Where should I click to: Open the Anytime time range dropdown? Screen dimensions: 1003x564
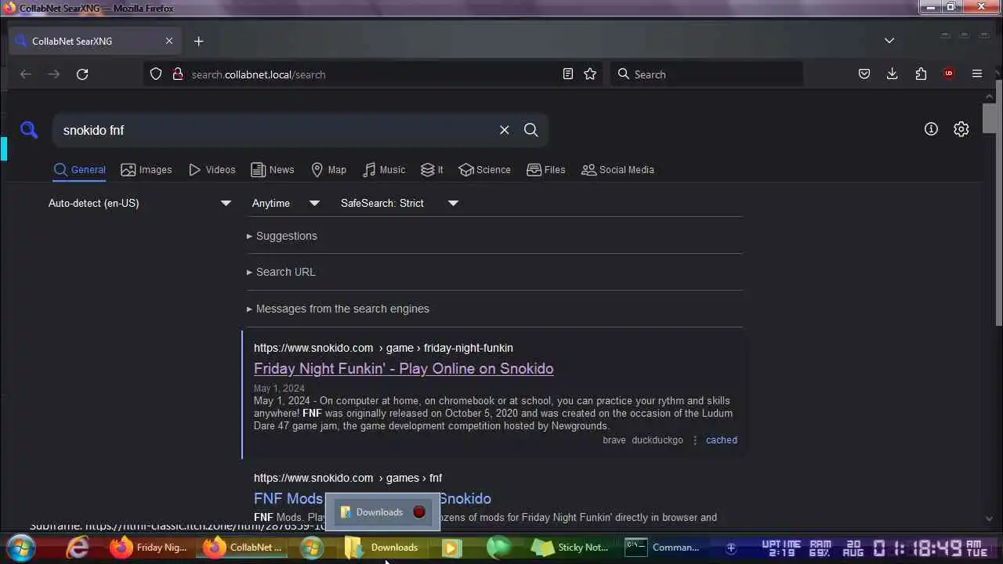coord(286,203)
